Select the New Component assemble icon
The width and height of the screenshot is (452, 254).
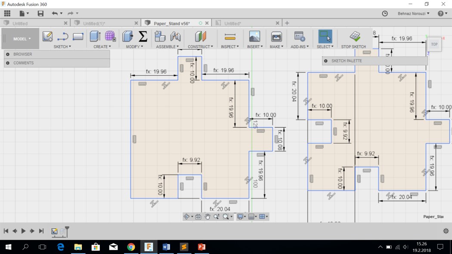coord(160,37)
